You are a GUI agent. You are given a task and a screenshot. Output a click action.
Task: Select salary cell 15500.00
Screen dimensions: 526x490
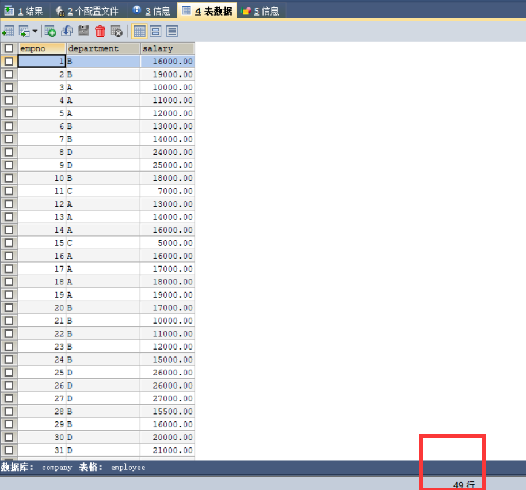click(167, 412)
